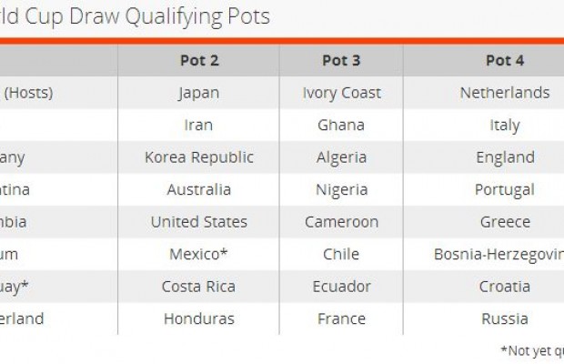Click the Ghana cell

(341, 125)
